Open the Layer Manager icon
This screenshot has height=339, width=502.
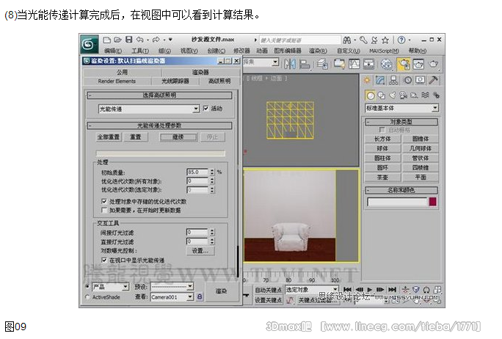(x=322, y=64)
